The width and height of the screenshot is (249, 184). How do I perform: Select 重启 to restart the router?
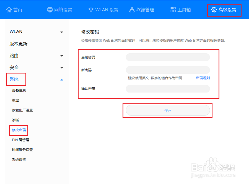pos(16,100)
